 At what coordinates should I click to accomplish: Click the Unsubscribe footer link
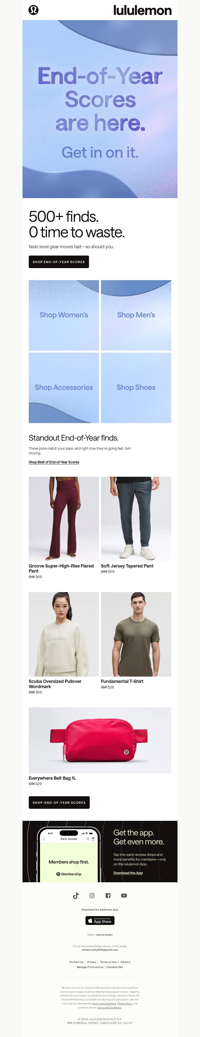point(115,967)
